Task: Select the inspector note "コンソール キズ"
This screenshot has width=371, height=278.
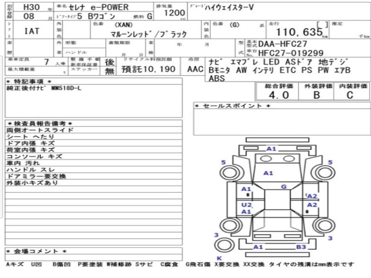Action: (34, 157)
